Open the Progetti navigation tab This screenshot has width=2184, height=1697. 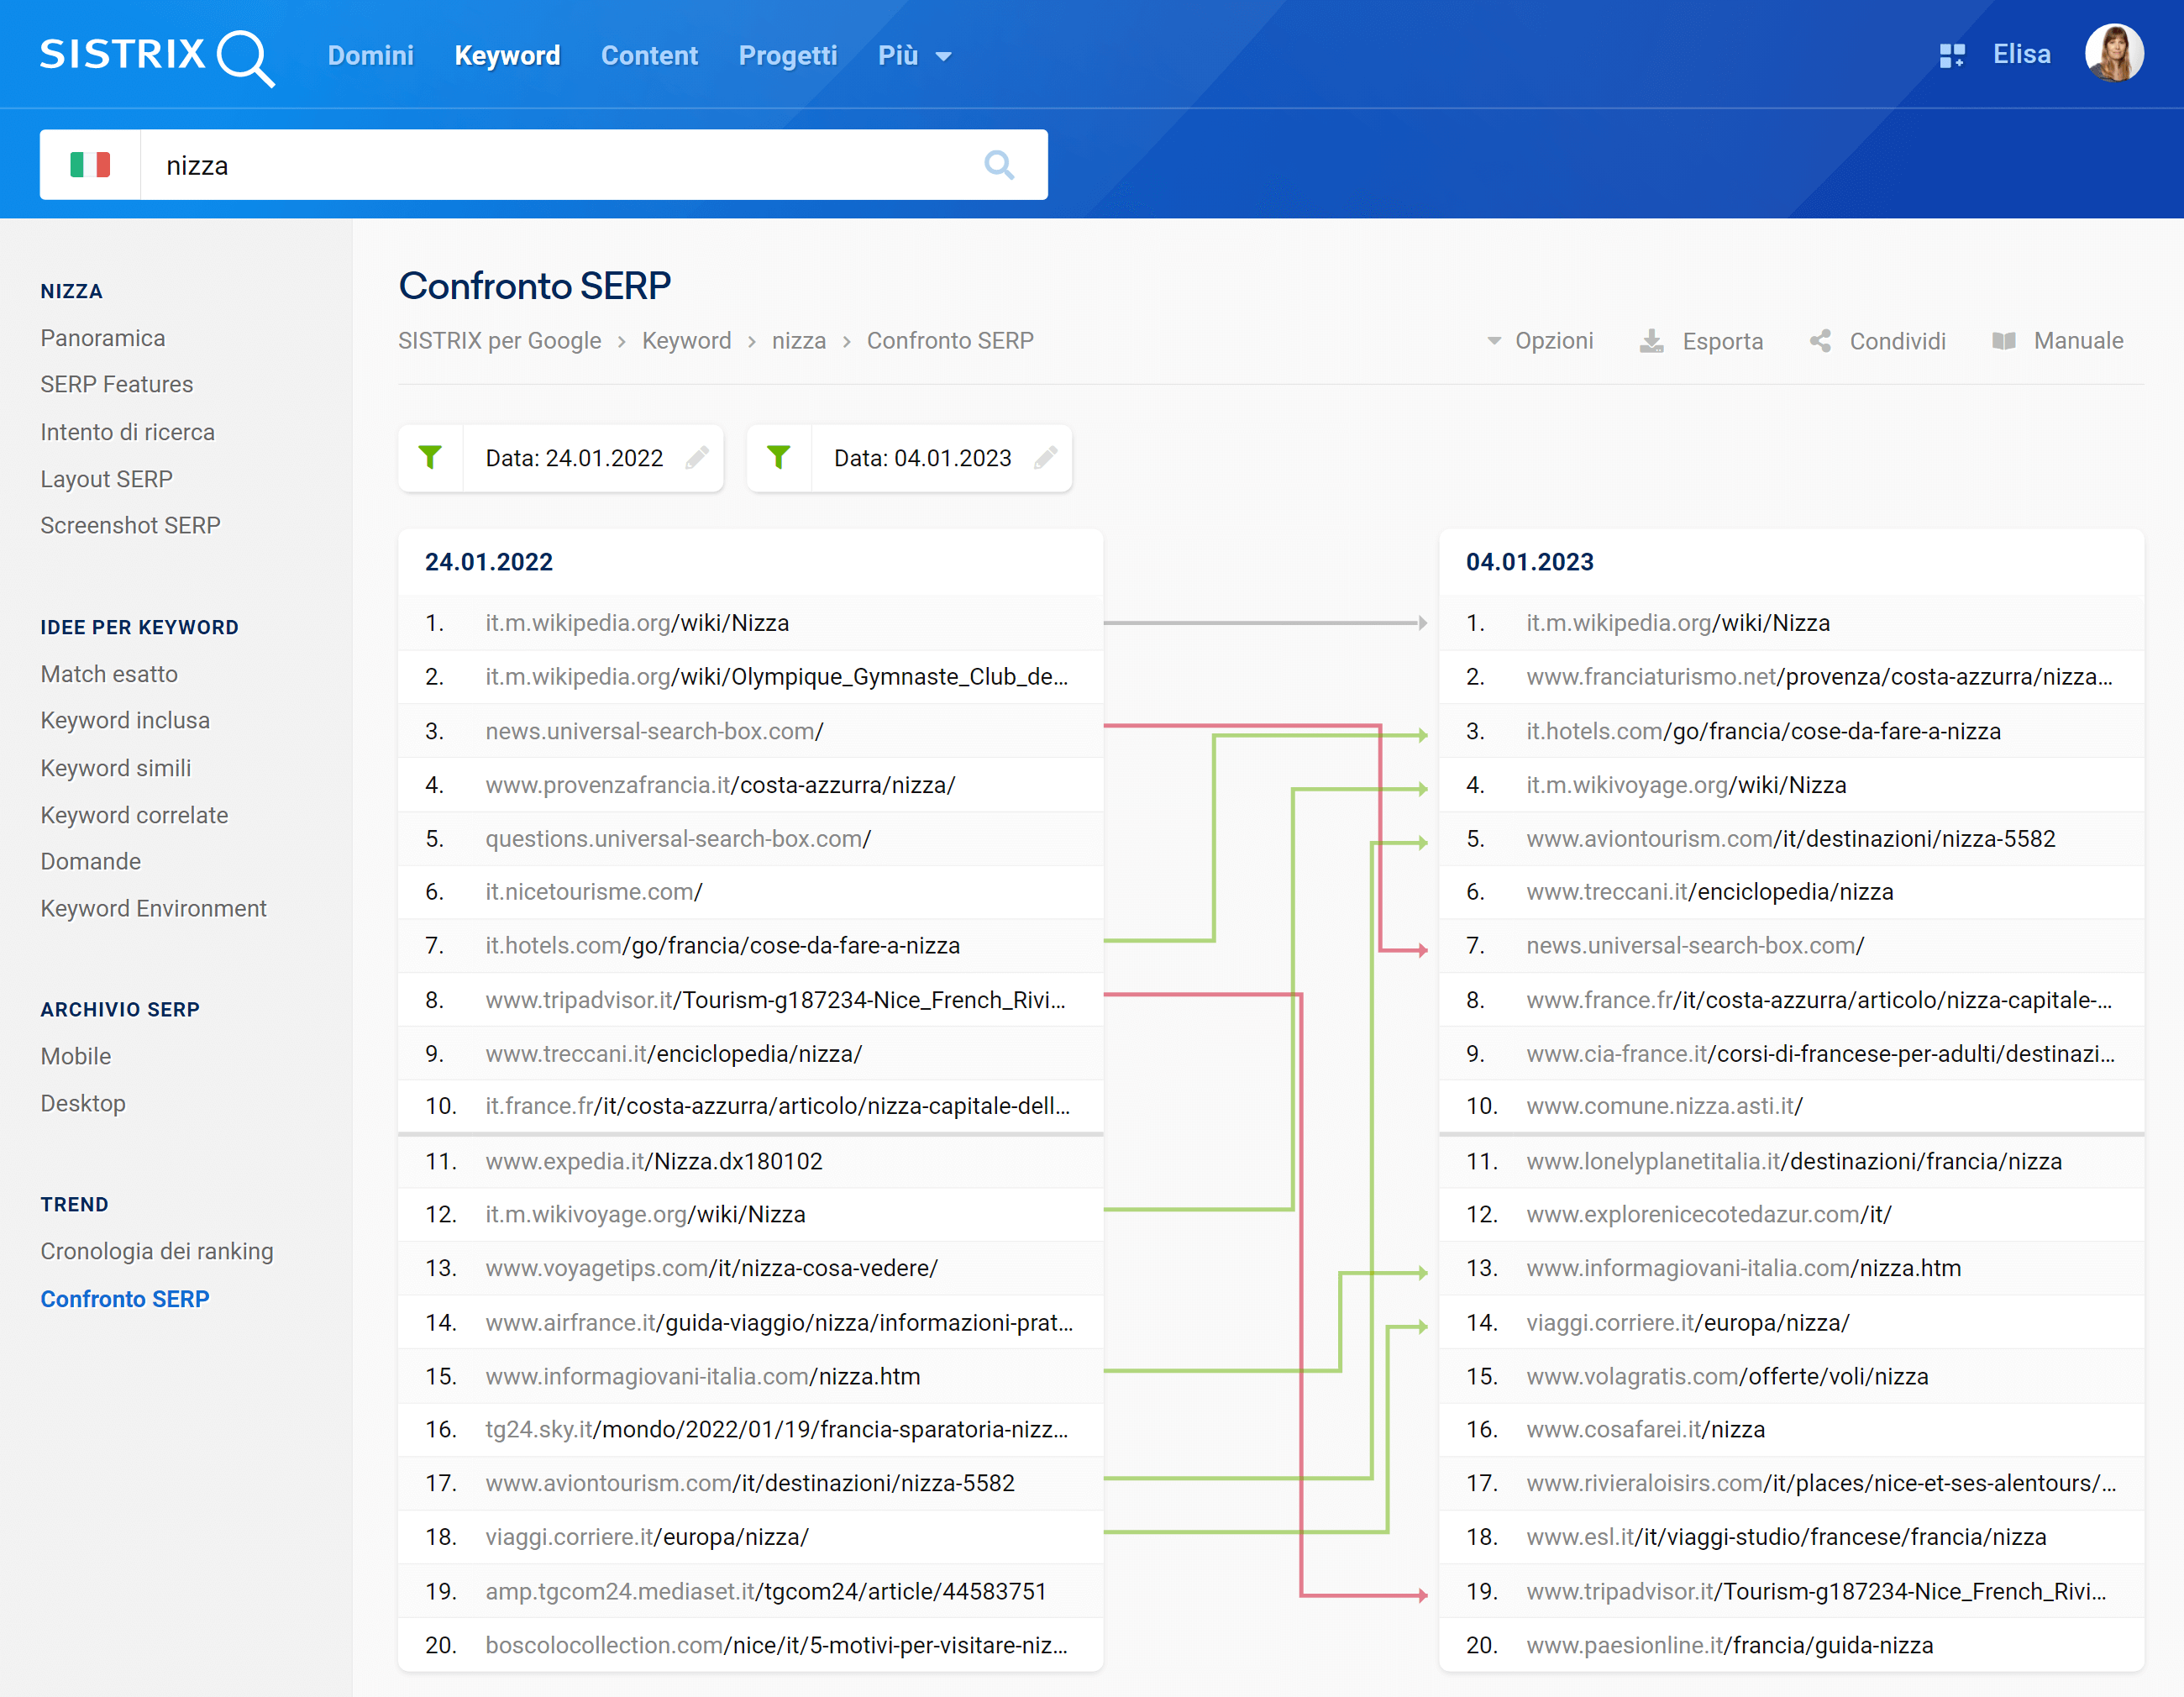click(x=788, y=56)
